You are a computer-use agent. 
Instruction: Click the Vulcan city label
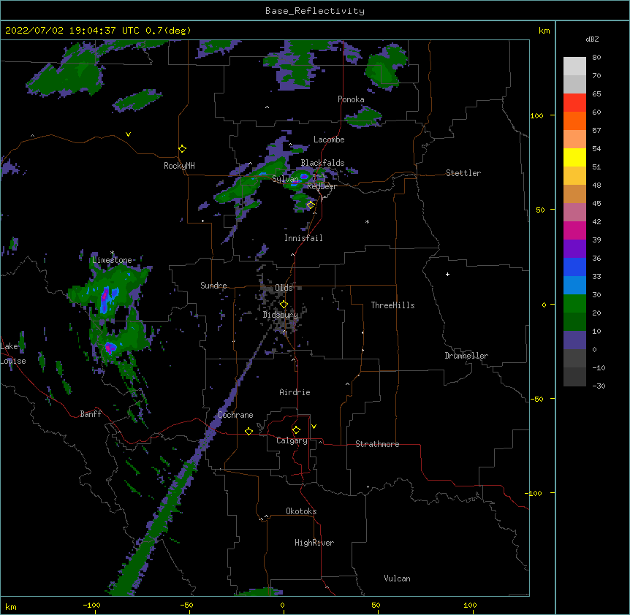(x=397, y=578)
